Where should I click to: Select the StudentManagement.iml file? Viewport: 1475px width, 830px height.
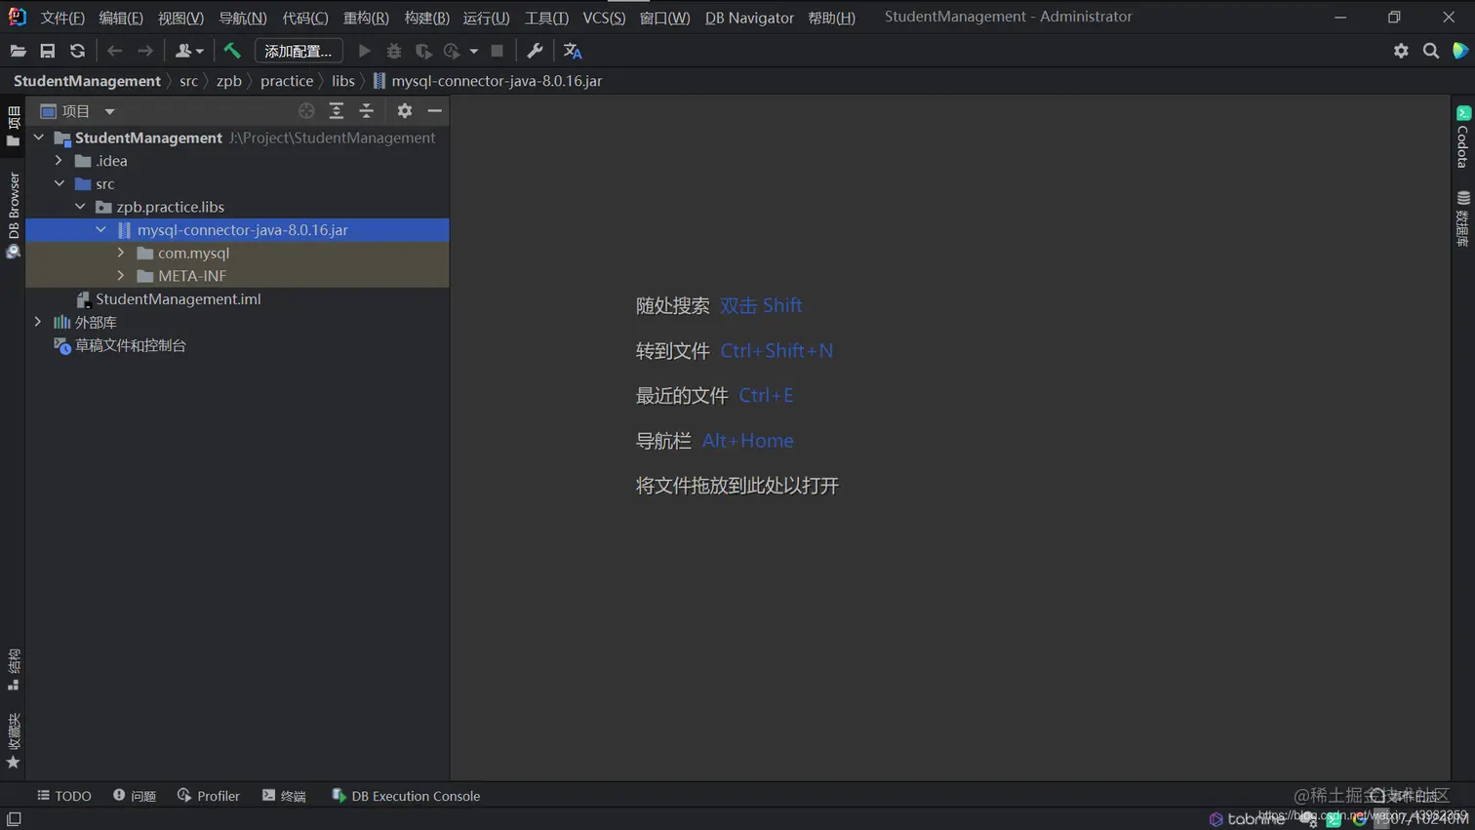pyautogui.click(x=176, y=299)
